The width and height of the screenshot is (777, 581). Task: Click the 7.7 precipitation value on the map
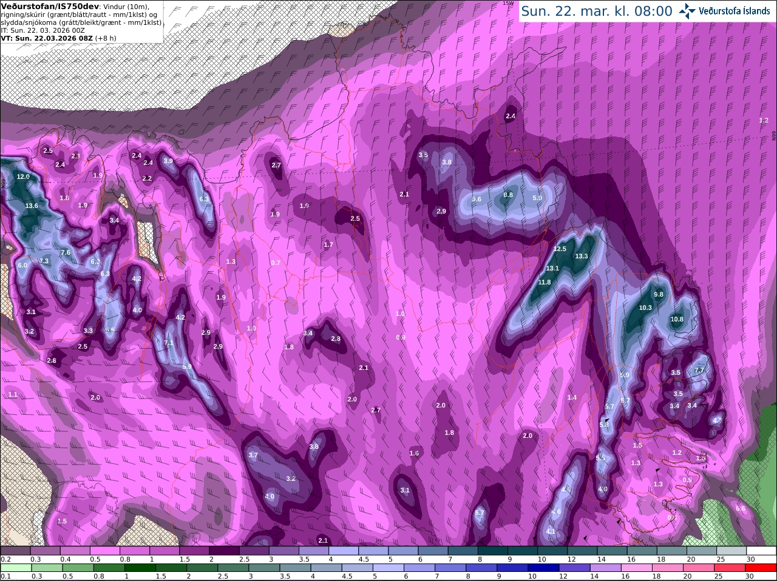tap(699, 371)
